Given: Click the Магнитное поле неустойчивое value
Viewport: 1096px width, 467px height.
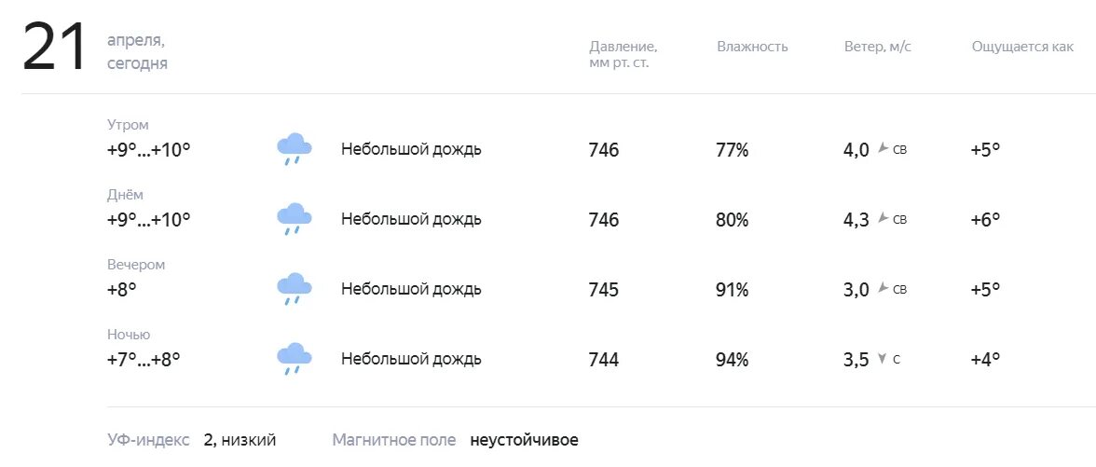Looking at the screenshot, I should click(x=524, y=440).
